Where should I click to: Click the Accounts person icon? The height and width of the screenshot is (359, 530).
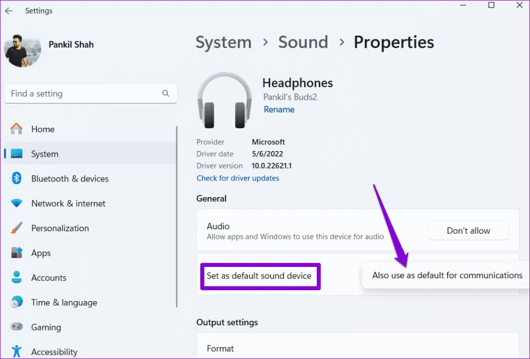point(17,278)
